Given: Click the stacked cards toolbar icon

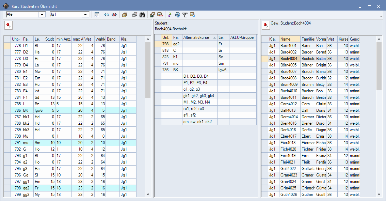Looking at the screenshot, I should (125, 15).
